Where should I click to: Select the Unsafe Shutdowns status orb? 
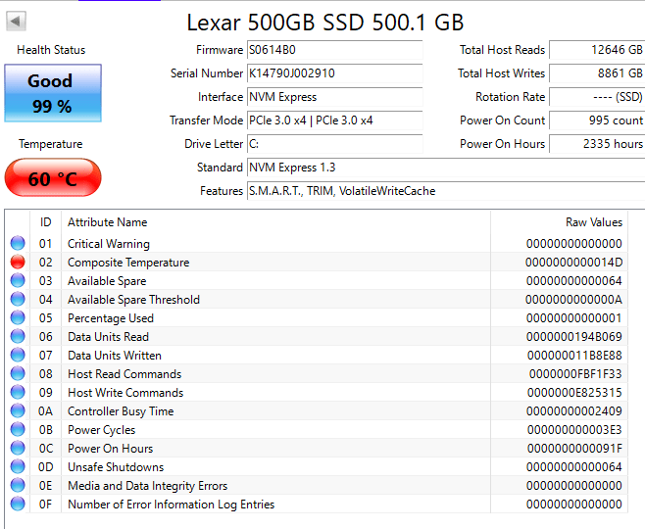[x=18, y=466]
